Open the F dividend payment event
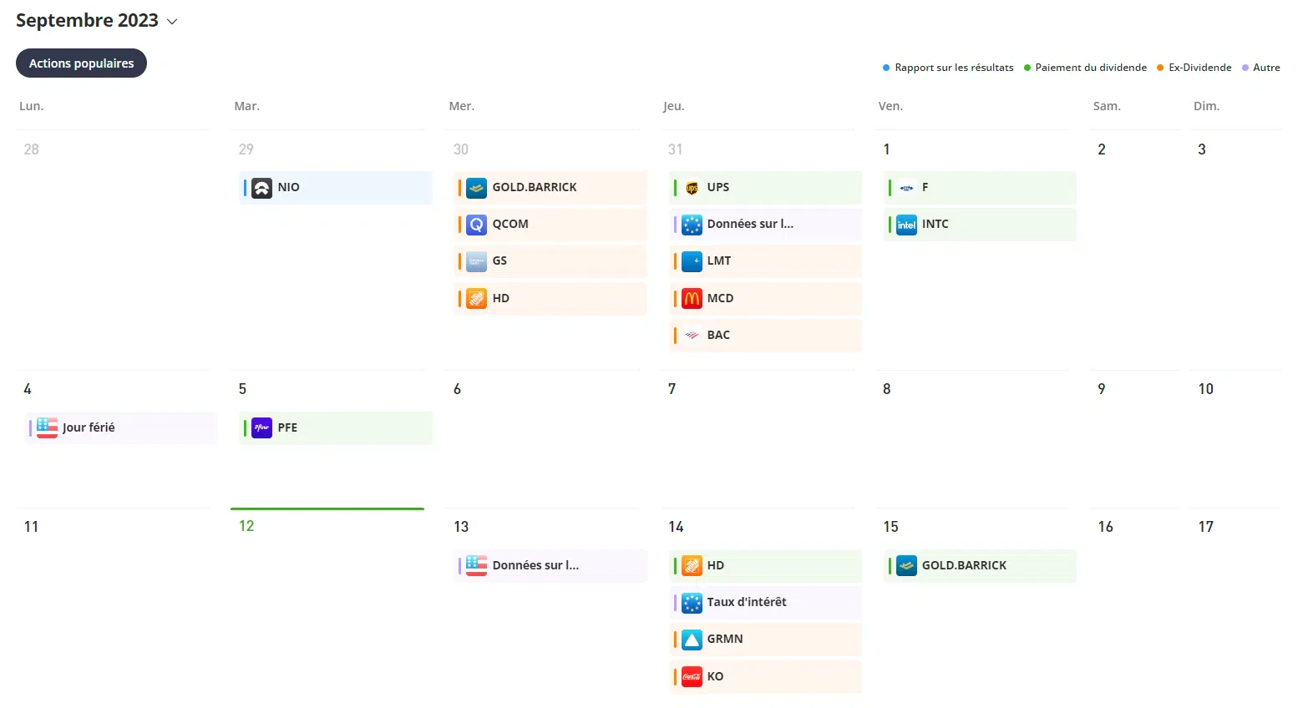1303x708 pixels. 980,188
